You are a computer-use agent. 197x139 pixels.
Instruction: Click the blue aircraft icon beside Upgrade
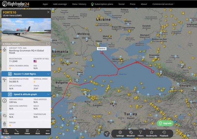pyautogui.click(x=175, y=122)
